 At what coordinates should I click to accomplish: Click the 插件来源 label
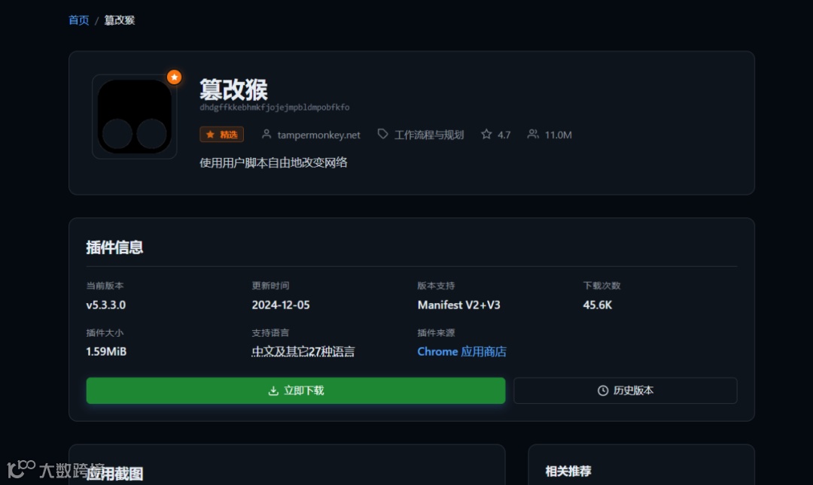pyautogui.click(x=436, y=332)
